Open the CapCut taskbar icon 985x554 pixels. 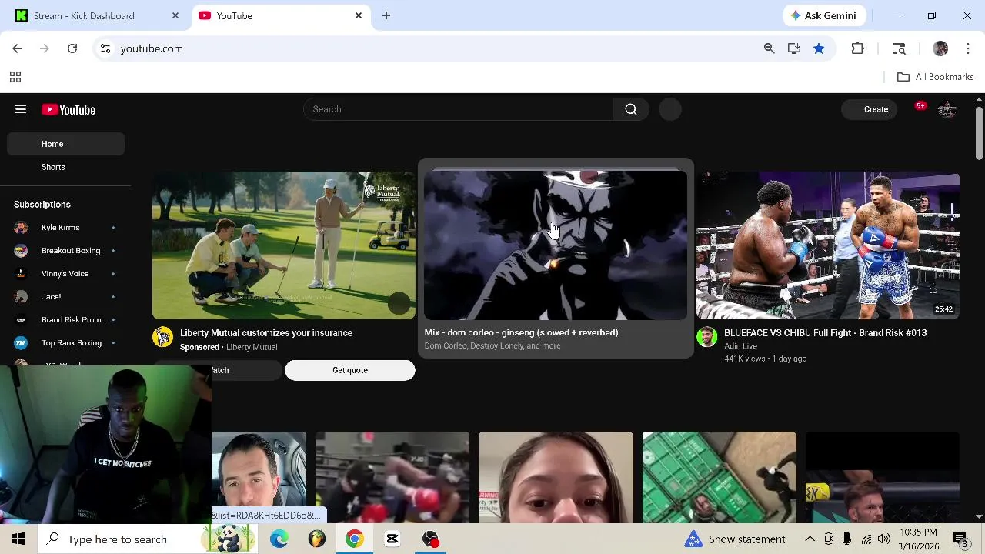392,539
